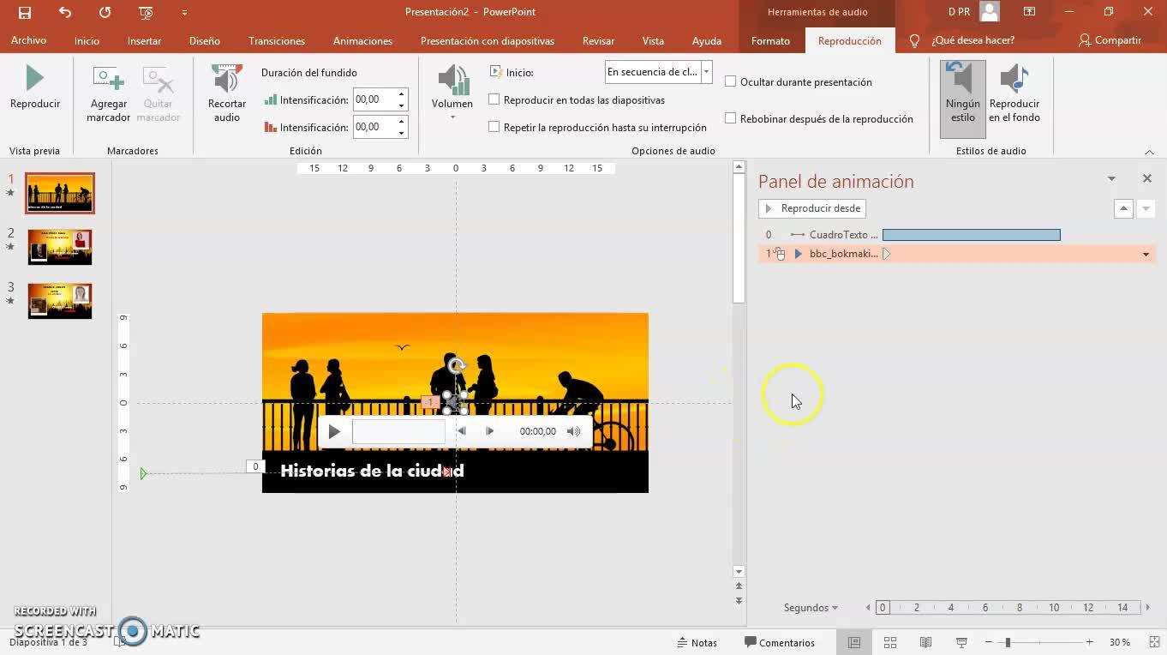Screen dimensions: 1167x655
Task: Select the Reproducir en el fondo style
Action: [x=1014, y=81]
